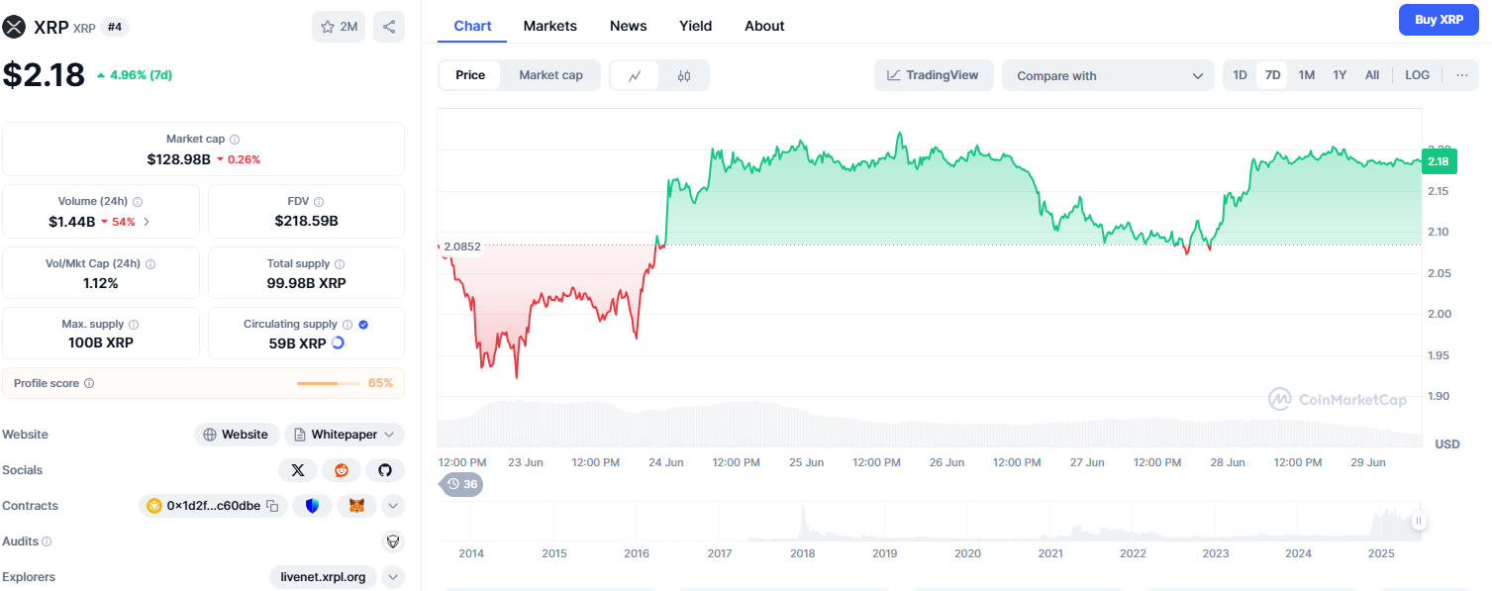Expand Volume (24h) details arrow
Image resolution: width=1492 pixels, height=591 pixels.
[147, 222]
